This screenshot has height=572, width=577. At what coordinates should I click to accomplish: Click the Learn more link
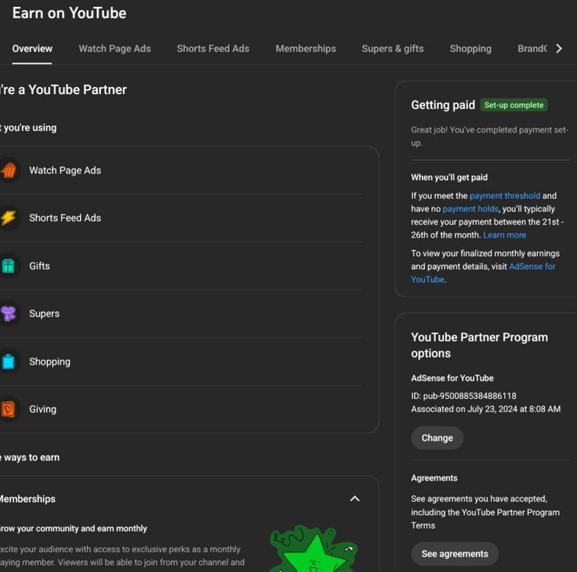[504, 235]
